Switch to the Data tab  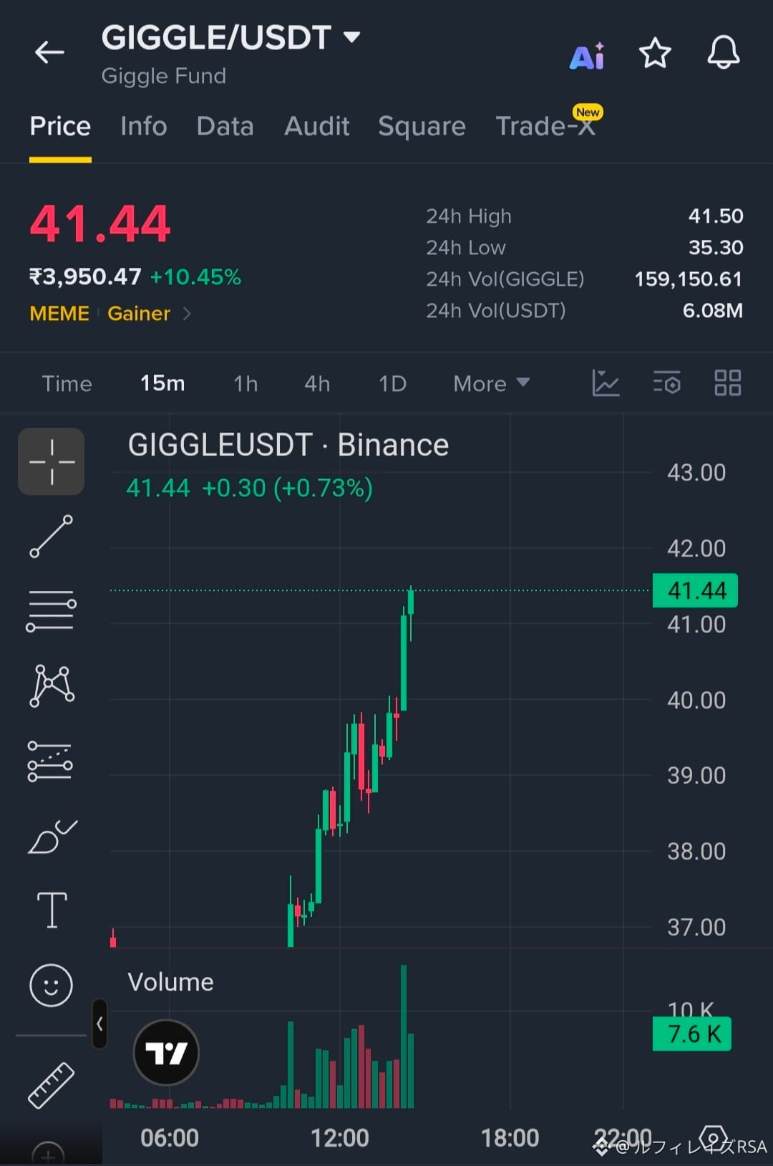(x=225, y=126)
